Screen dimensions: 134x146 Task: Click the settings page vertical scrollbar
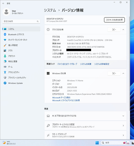(x=129, y=64)
